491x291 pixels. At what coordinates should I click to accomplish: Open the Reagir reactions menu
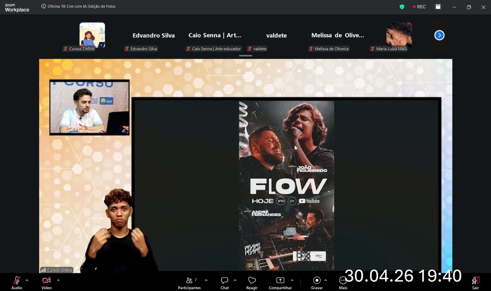coord(252,283)
